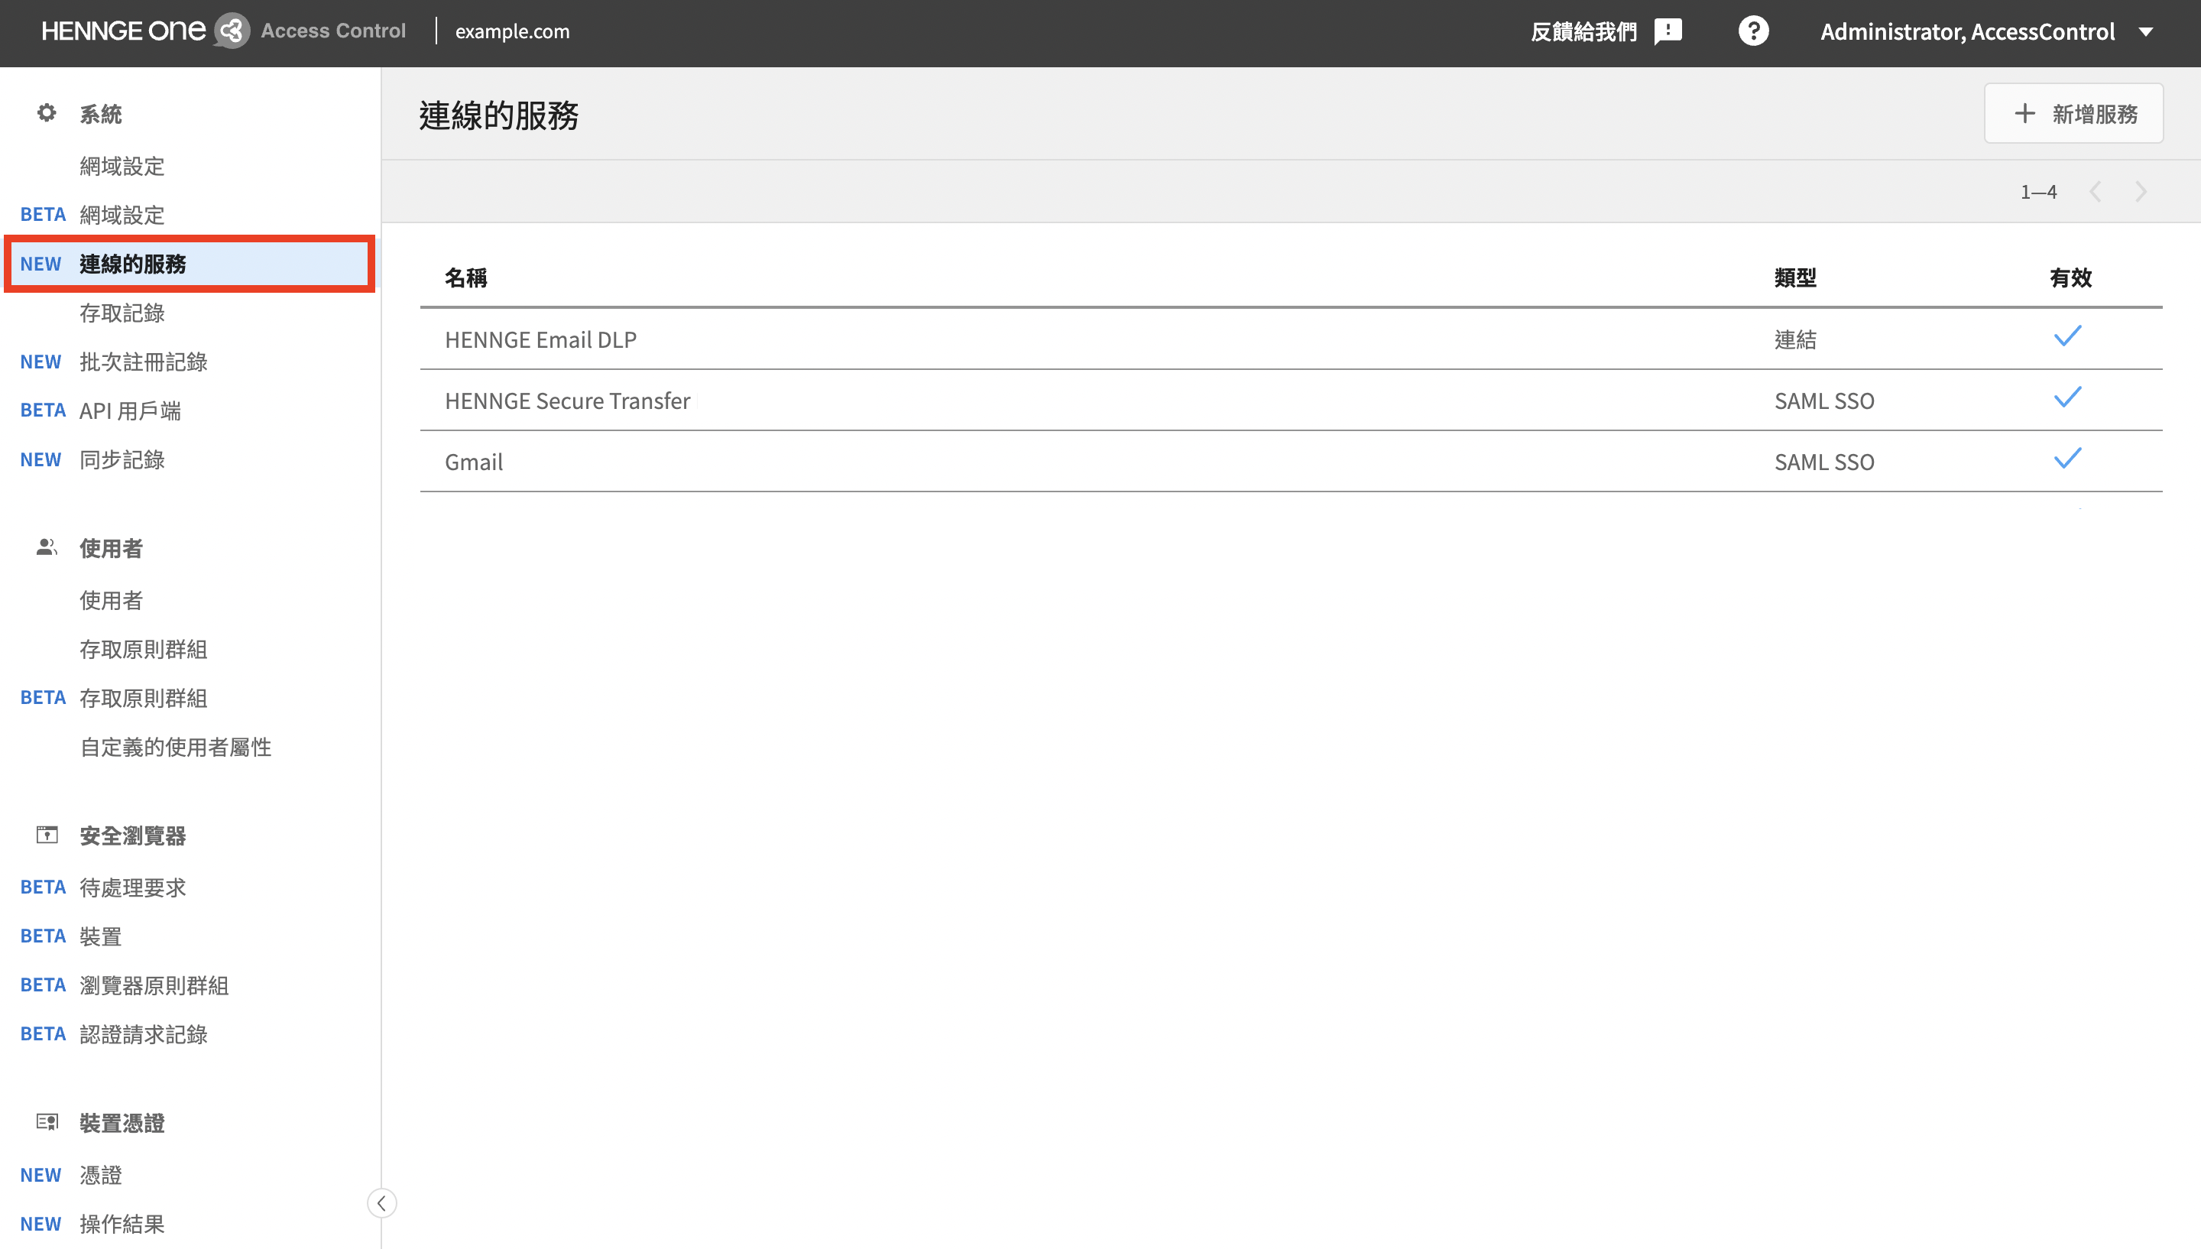Image resolution: width=2201 pixels, height=1249 pixels.
Task: Open the Administrator account dropdown arrow
Action: 2145,32
